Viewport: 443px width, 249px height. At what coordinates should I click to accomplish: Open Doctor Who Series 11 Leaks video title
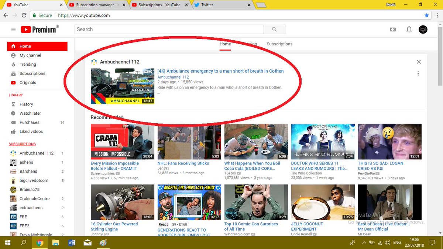[x=319, y=166]
